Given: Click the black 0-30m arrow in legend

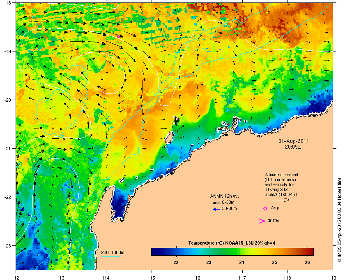Looking at the screenshot, I should pyautogui.click(x=216, y=203).
